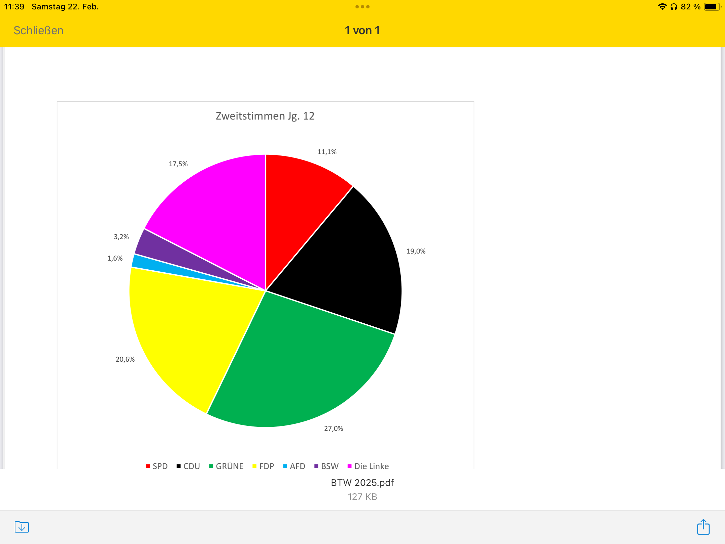The height and width of the screenshot is (544, 725).
Task: Click the '1,6%' data label
Action: tap(115, 258)
